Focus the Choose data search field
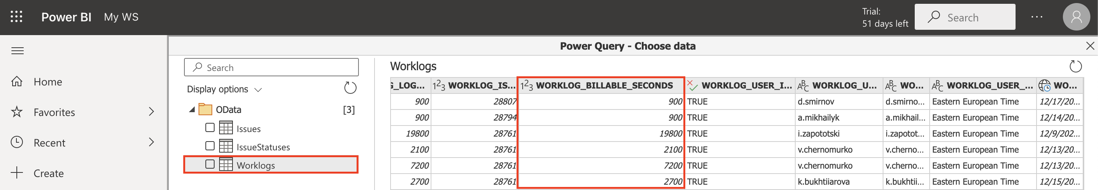This screenshot has height=190, width=1098. pos(271,67)
